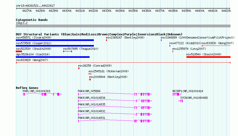
Task: Select the PAK4 NM_001014831 transcript glyph
Action: pyautogui.click(x=115, y=121)
